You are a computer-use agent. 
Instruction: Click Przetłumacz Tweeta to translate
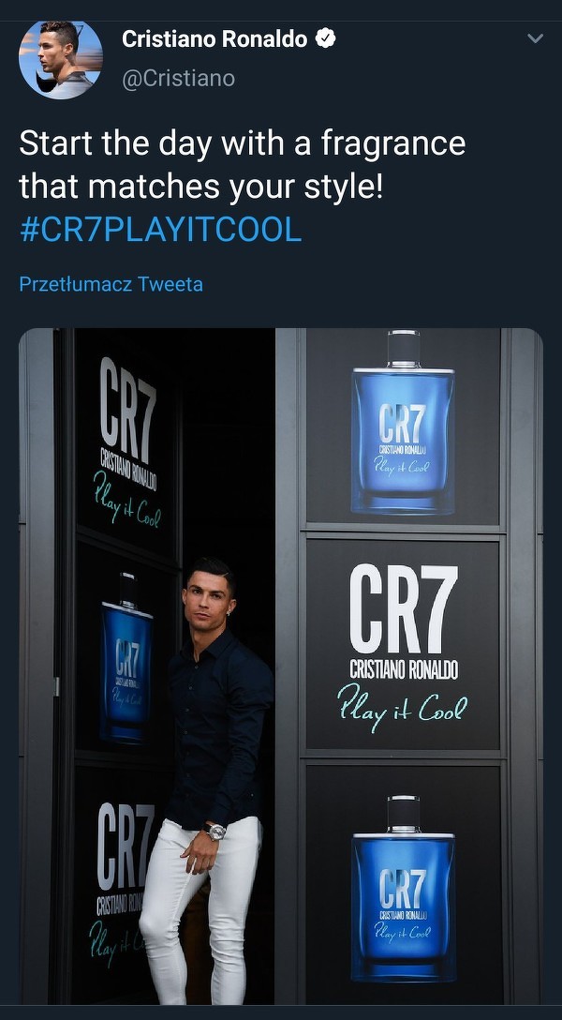point(111,284)
